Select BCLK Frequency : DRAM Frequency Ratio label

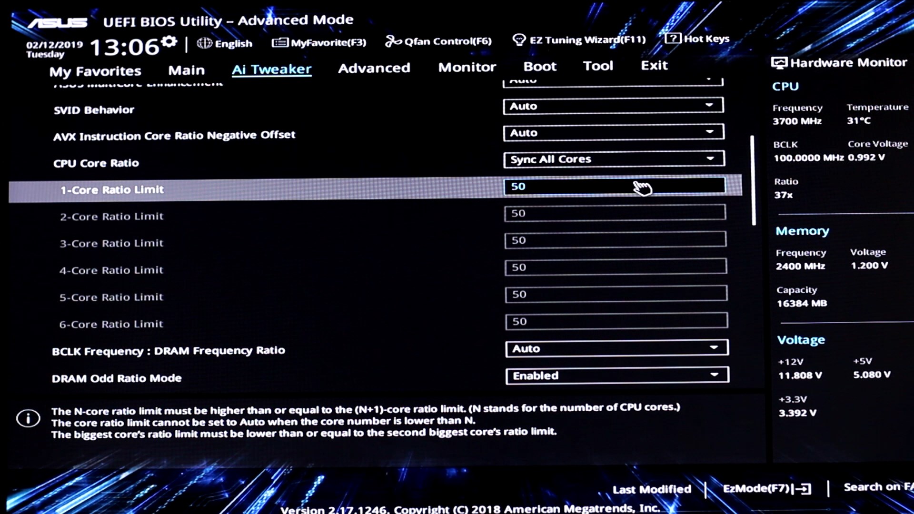tap(169, 351)
